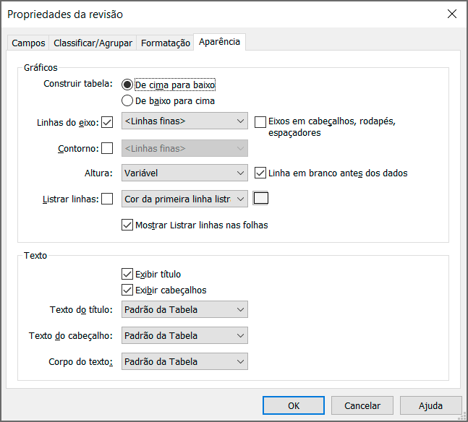Uncheck Mostrar Listar linhas nas folhas
This screenshot has width=468, height=422.
click(x=128, y=225)
